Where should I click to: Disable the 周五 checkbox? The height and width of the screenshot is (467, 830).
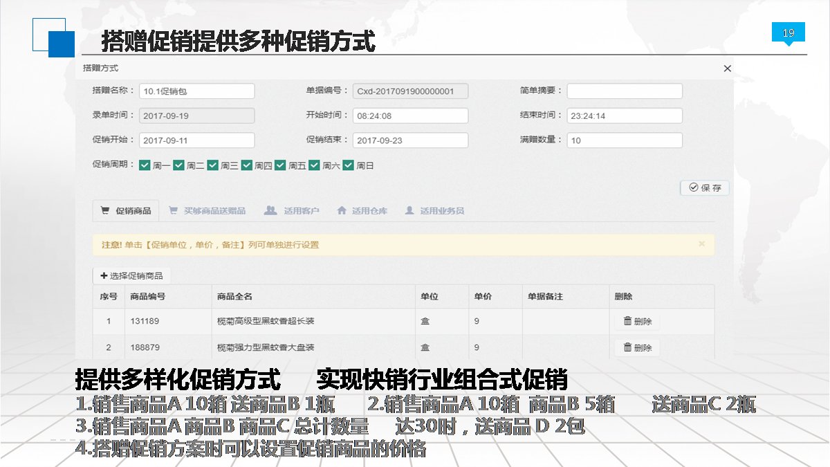coord(280,165)
